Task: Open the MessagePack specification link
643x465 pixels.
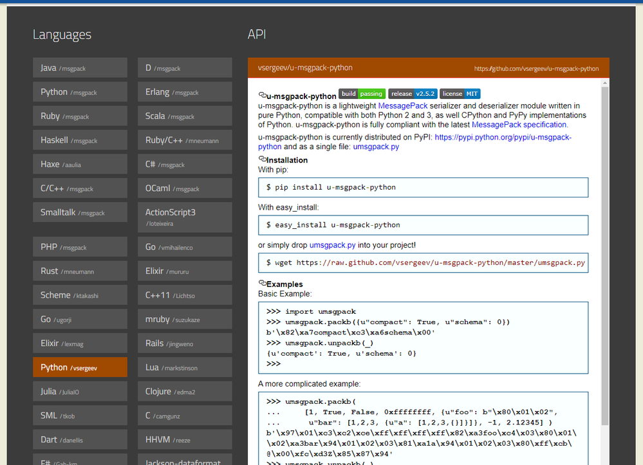Action: click(519, 125)
